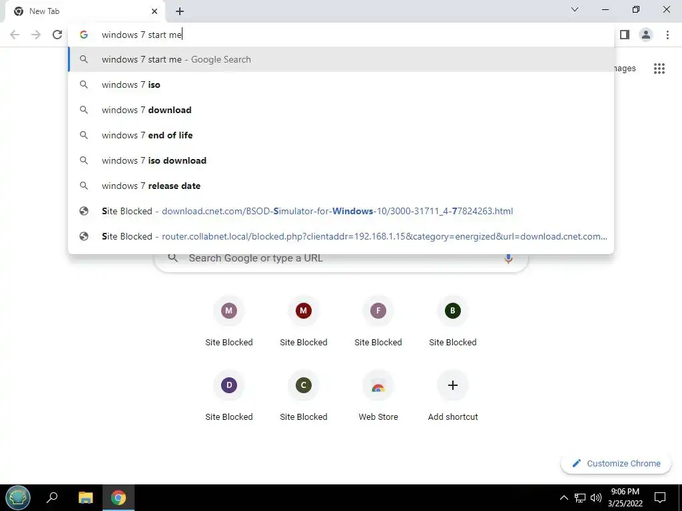Show hidden system tray icons
The width and height of the screenshot is (682, 511).
coord(563,498)
